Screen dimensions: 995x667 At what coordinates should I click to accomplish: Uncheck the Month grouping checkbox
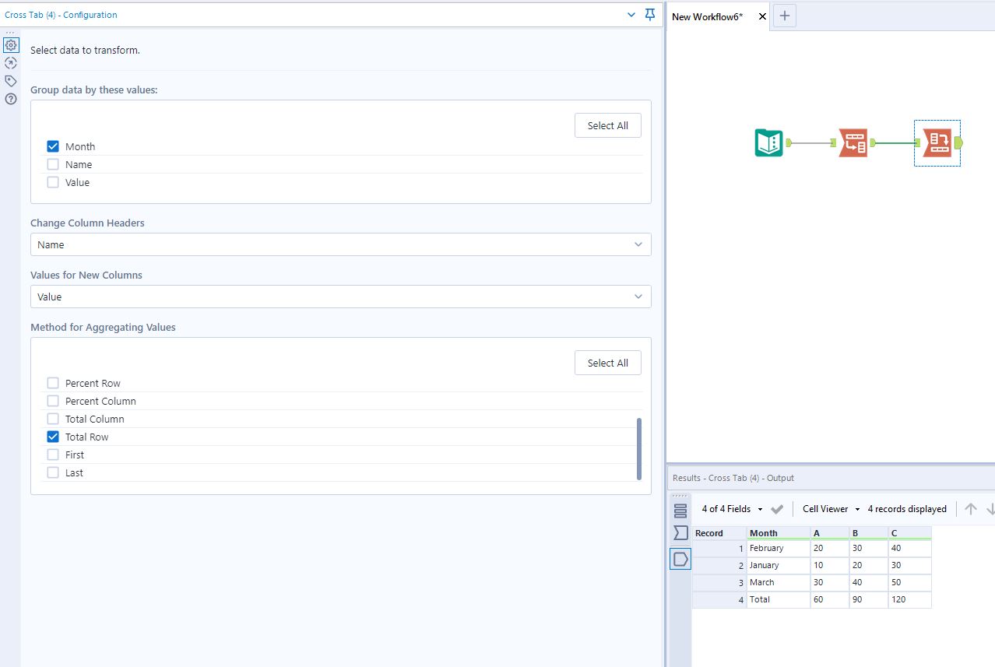click(x=53, y=146)
